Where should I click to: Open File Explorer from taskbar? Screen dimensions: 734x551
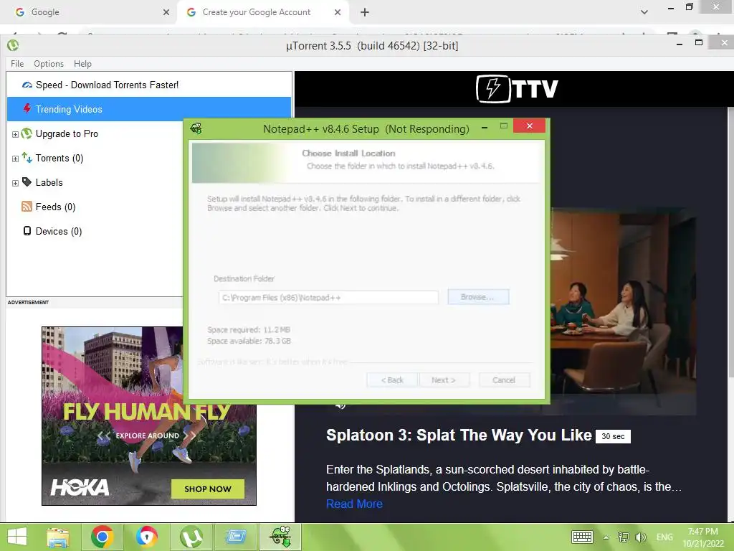pyautogui.click(x=57, y=537)
